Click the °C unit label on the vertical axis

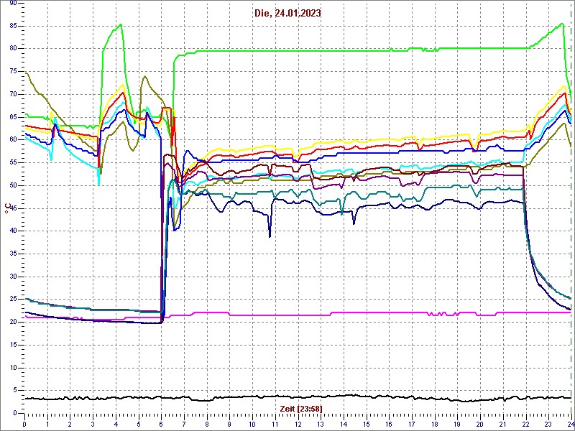coord(7,208)
